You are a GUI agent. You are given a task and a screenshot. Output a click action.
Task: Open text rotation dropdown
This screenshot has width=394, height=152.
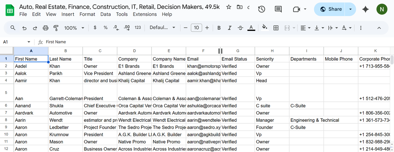click(x=346, y=28)
